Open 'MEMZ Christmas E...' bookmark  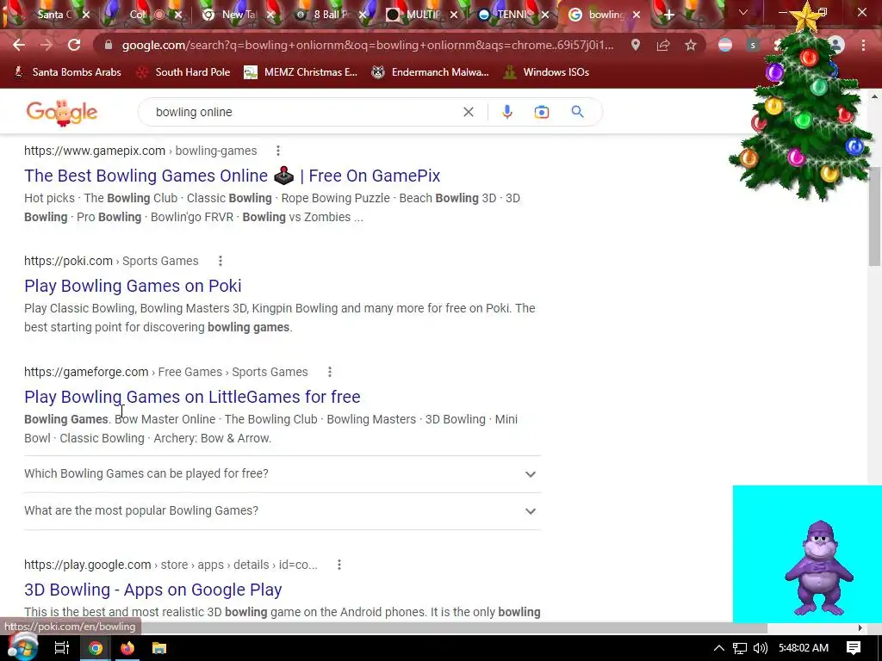pos(301,72)
